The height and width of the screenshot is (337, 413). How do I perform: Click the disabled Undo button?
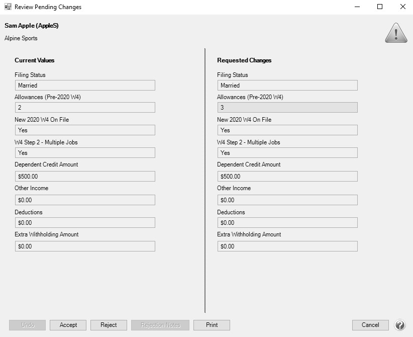pyautogui.click(x=28, y=325)
